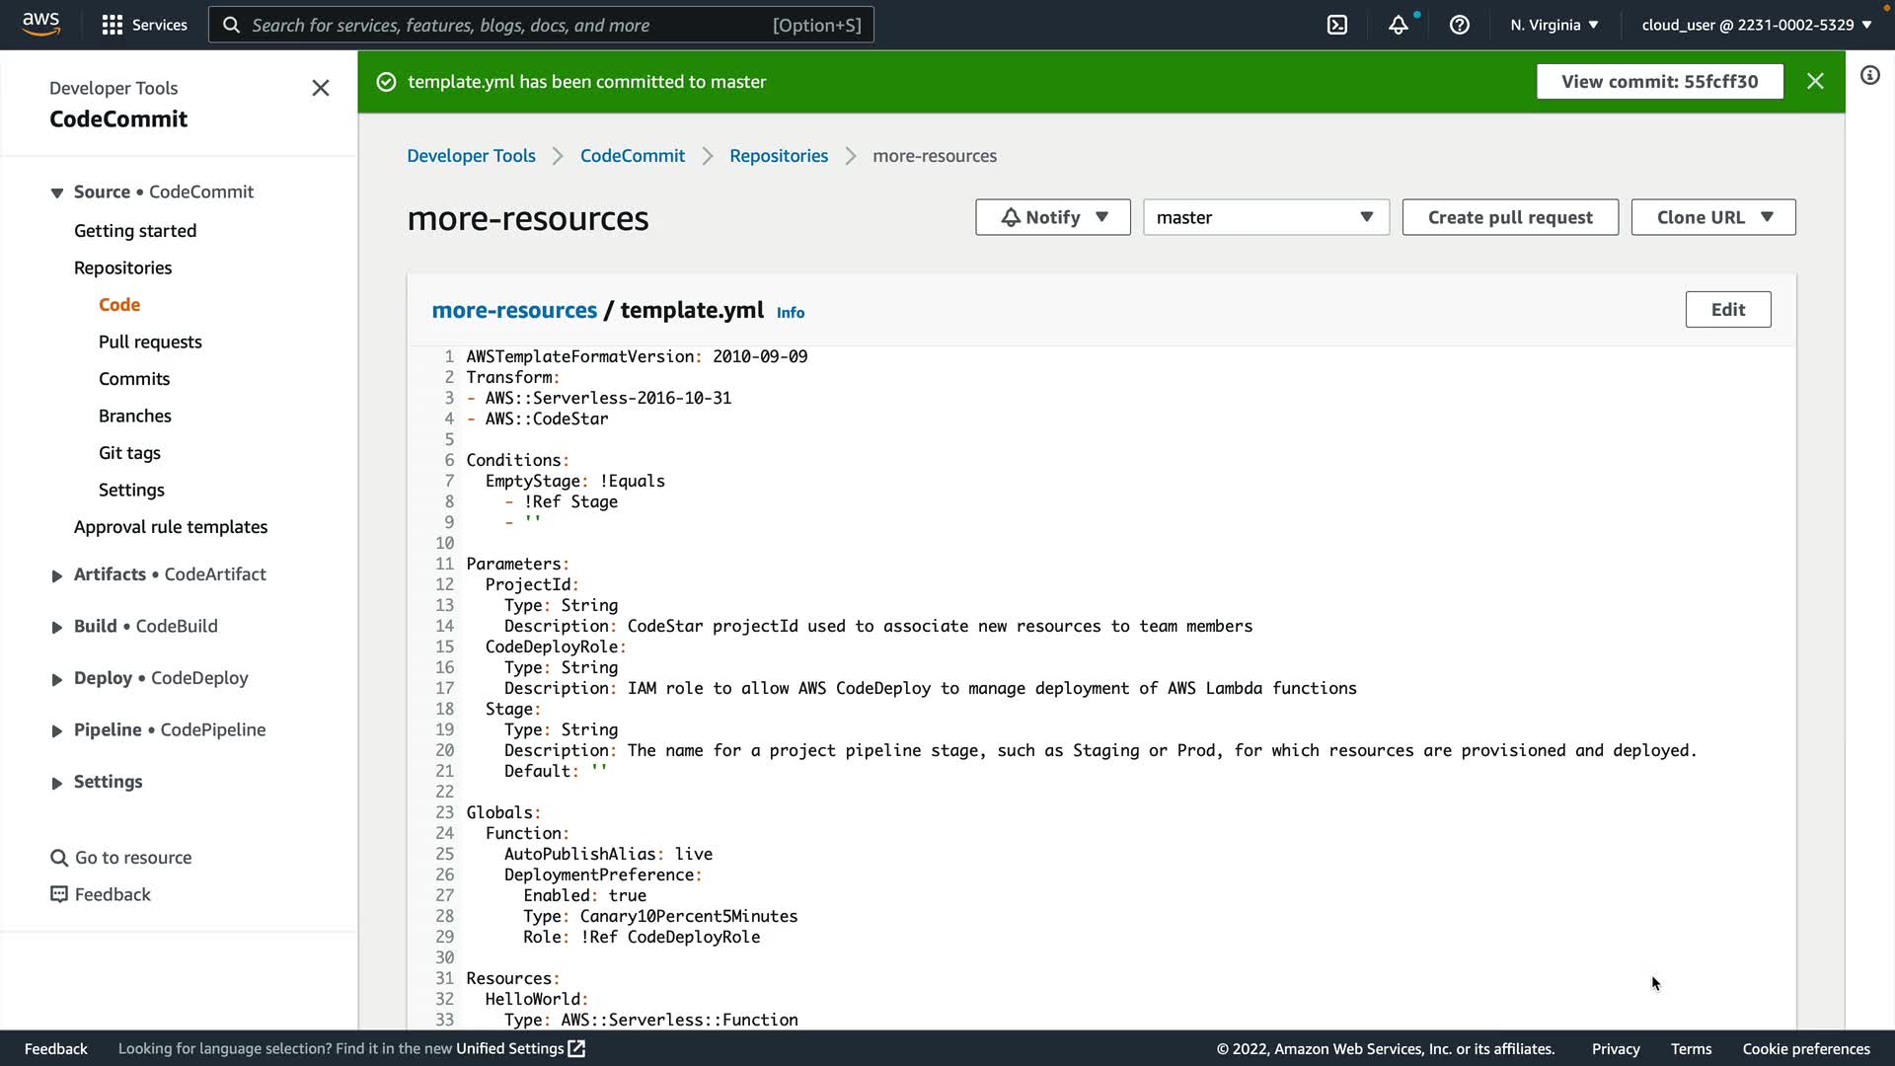The image size is (1895, 1066).
Task: Select Pull requests in the sidebar
Action: tap(150, 342)
